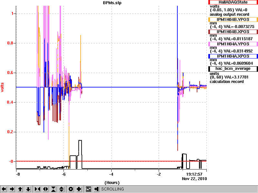The width and height of the screenshot is (258, 193).
Task: Click the -8 hours x-axis tick label
Action: [18, 174]
